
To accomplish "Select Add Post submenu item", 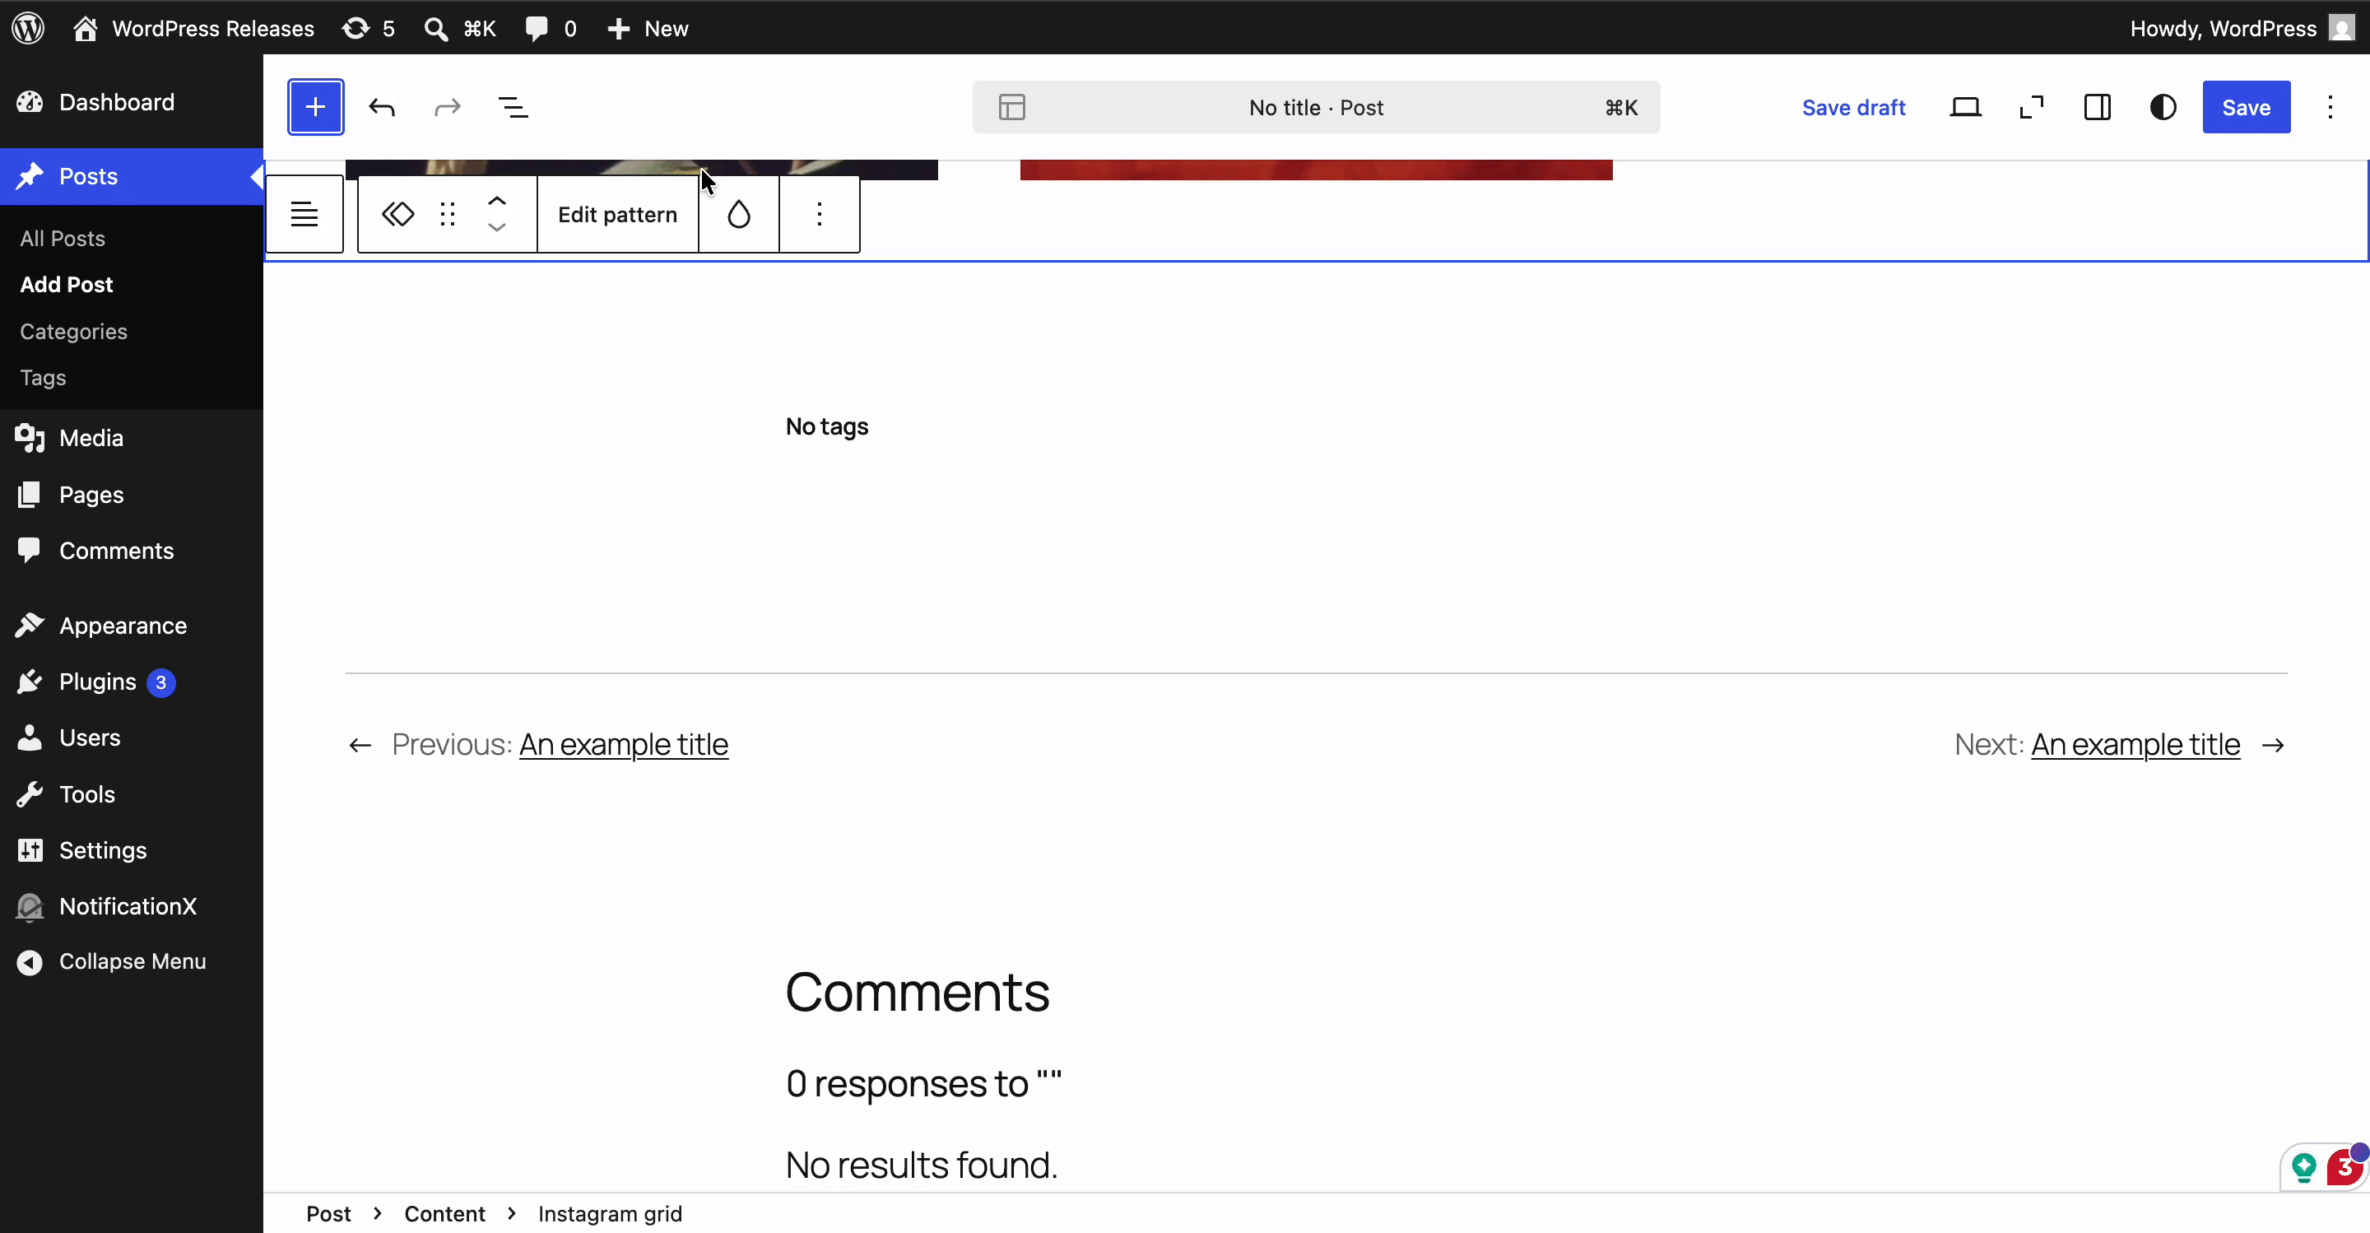I will tap(66, 284).
